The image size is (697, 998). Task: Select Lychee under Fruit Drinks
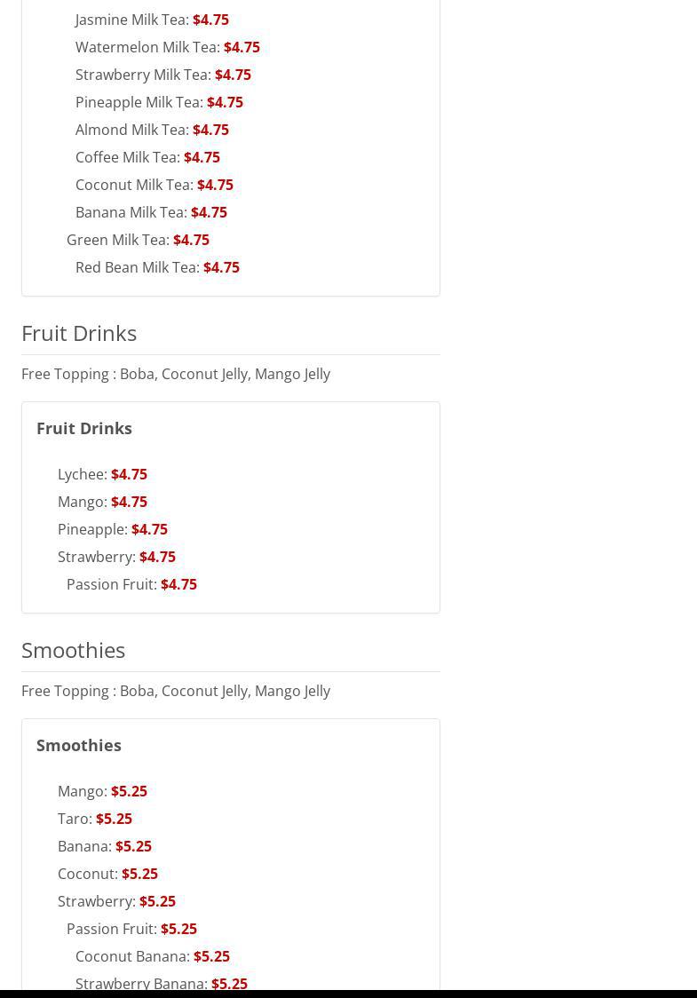(82, 474)
